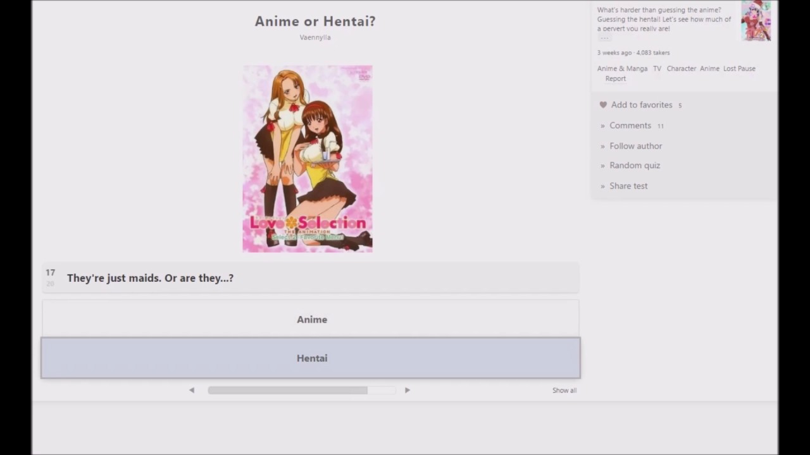
Task: Choose the Hentai answer option
Action: point(311,358)
